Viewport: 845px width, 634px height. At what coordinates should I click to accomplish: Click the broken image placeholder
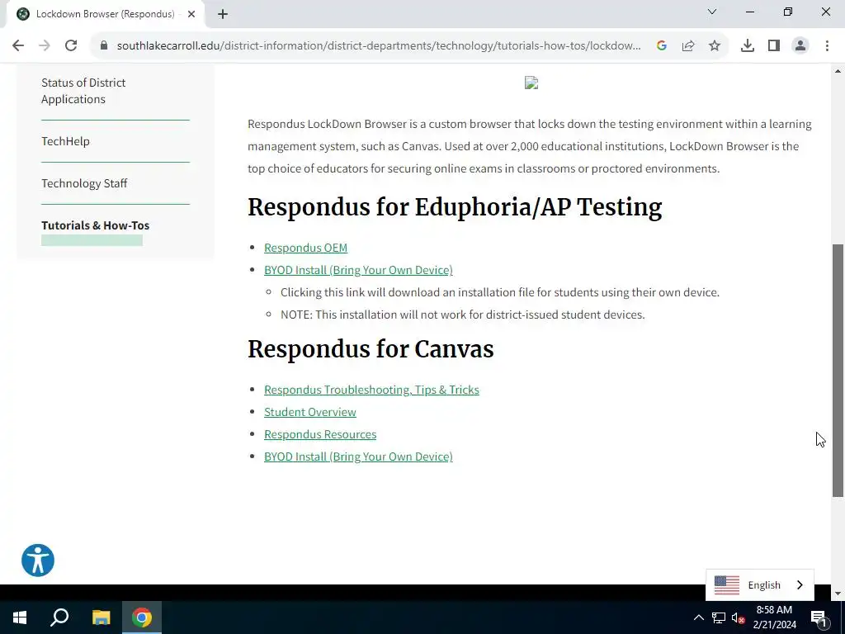[531, 83]
